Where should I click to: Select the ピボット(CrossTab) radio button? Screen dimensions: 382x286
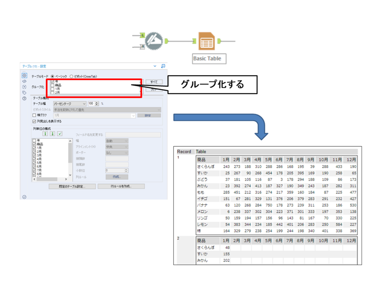[x=72, y=76]
